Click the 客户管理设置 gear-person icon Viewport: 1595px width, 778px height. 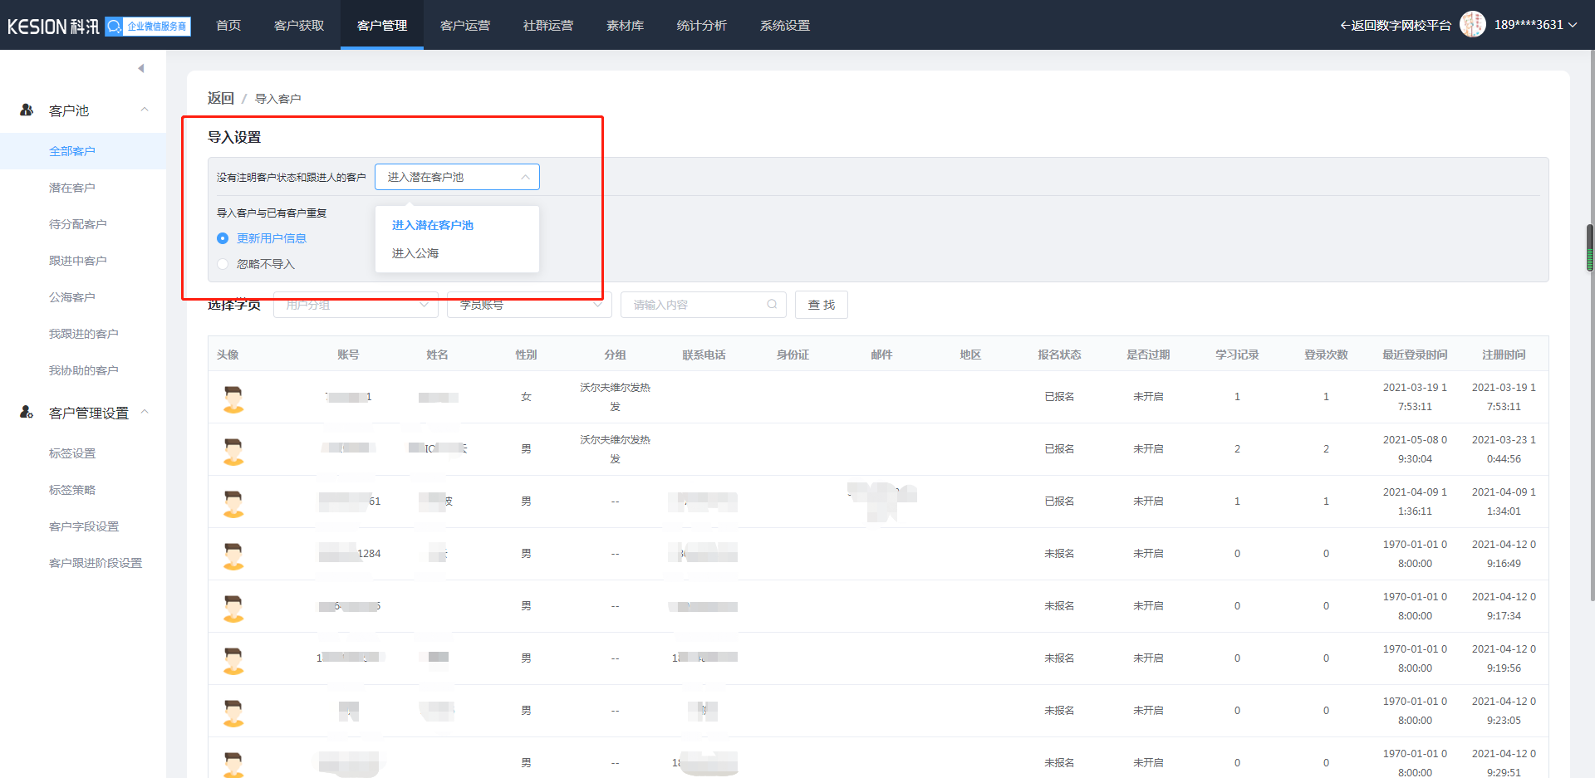(27, 412)
